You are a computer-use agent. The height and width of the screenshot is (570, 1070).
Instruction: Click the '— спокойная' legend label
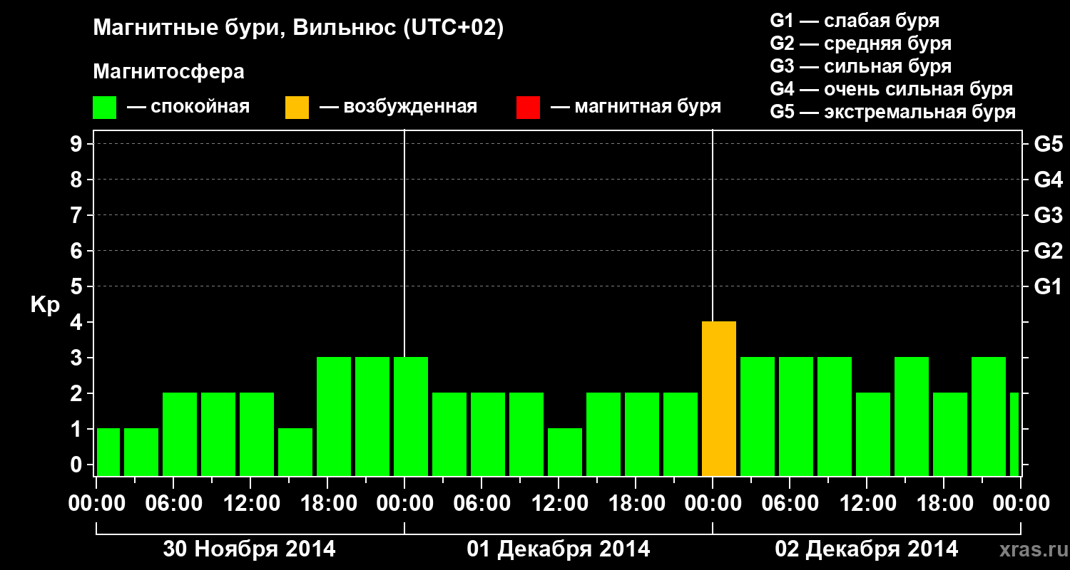coord(188,108)
